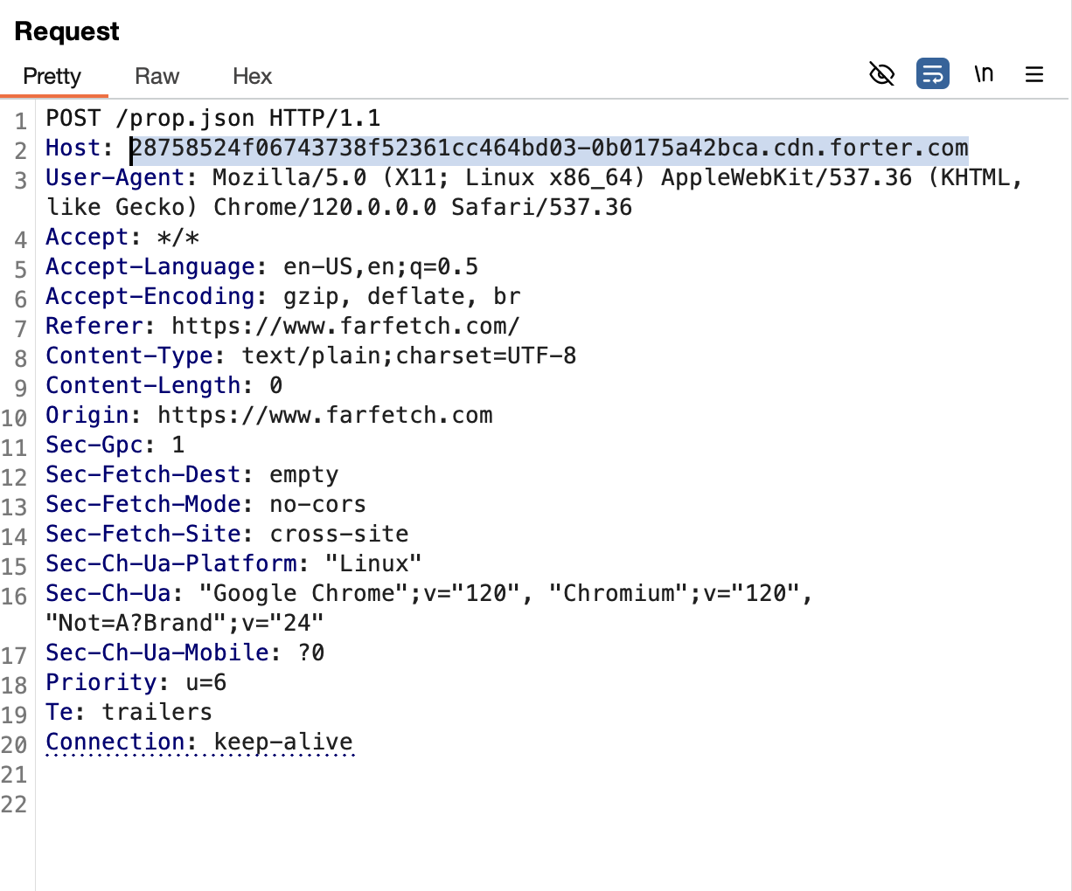The width and height of the screenshot is (1072, 891).
Task: Click the Origin farfetch.com URL
Action: 324,415
